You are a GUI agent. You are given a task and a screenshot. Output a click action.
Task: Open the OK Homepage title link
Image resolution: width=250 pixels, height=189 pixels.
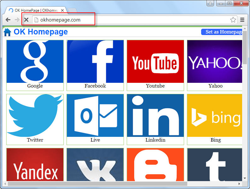point(41,32)
